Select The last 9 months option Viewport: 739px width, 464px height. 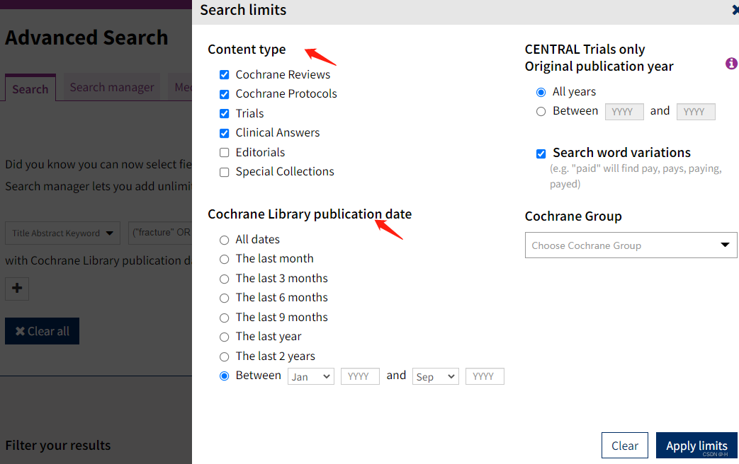tap(225, 318)
